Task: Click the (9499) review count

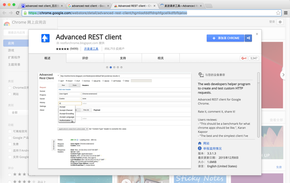Action: click(74, 49)
